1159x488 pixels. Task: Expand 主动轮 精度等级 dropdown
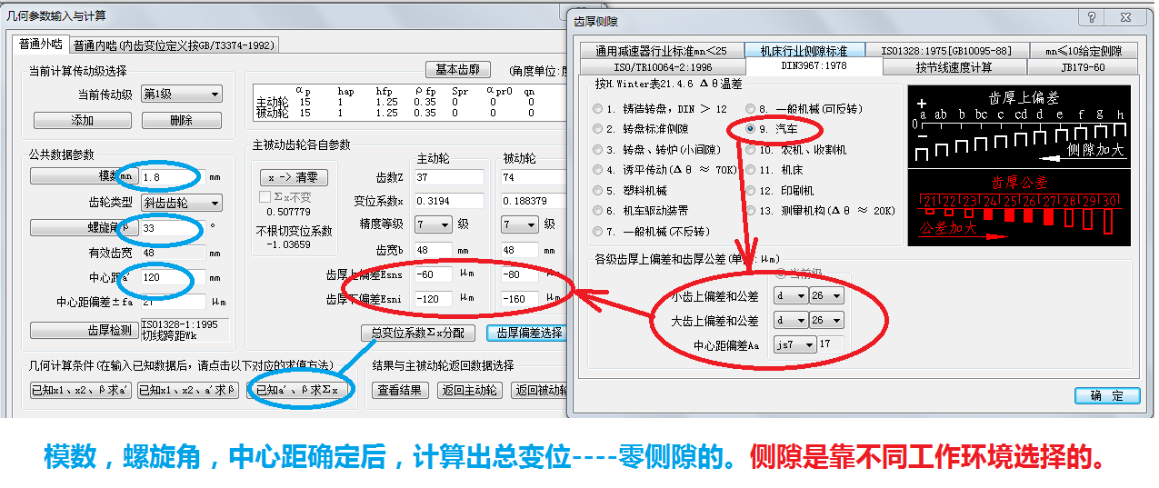tap(433, 224)
